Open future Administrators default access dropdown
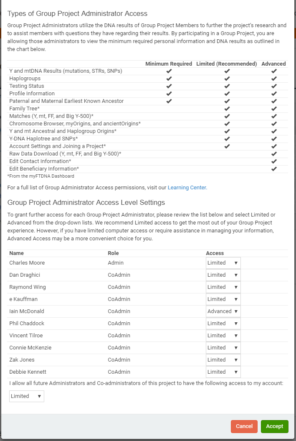 point(26,396)
